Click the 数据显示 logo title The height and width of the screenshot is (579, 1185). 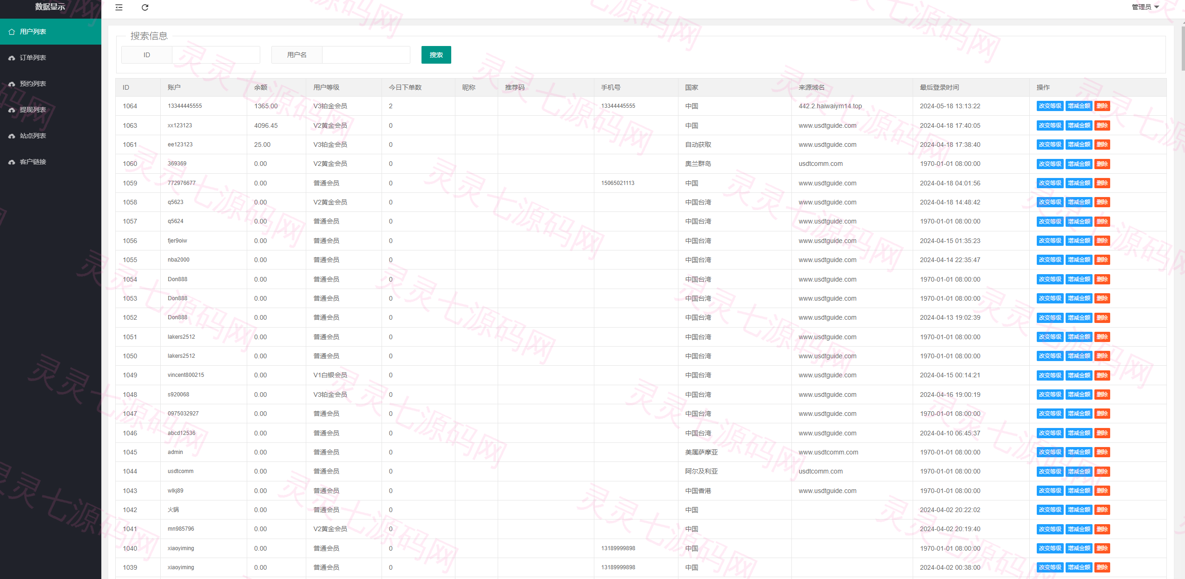[50, 7]
